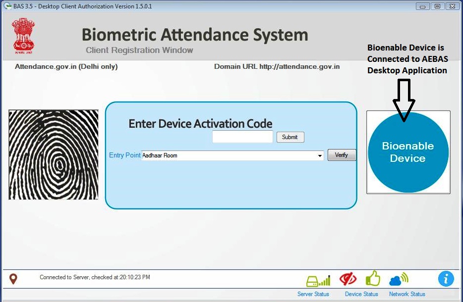The width and height of the screenshot is (463, 302).
Task: Click the national emblem logo
Action: pos(23,35)
